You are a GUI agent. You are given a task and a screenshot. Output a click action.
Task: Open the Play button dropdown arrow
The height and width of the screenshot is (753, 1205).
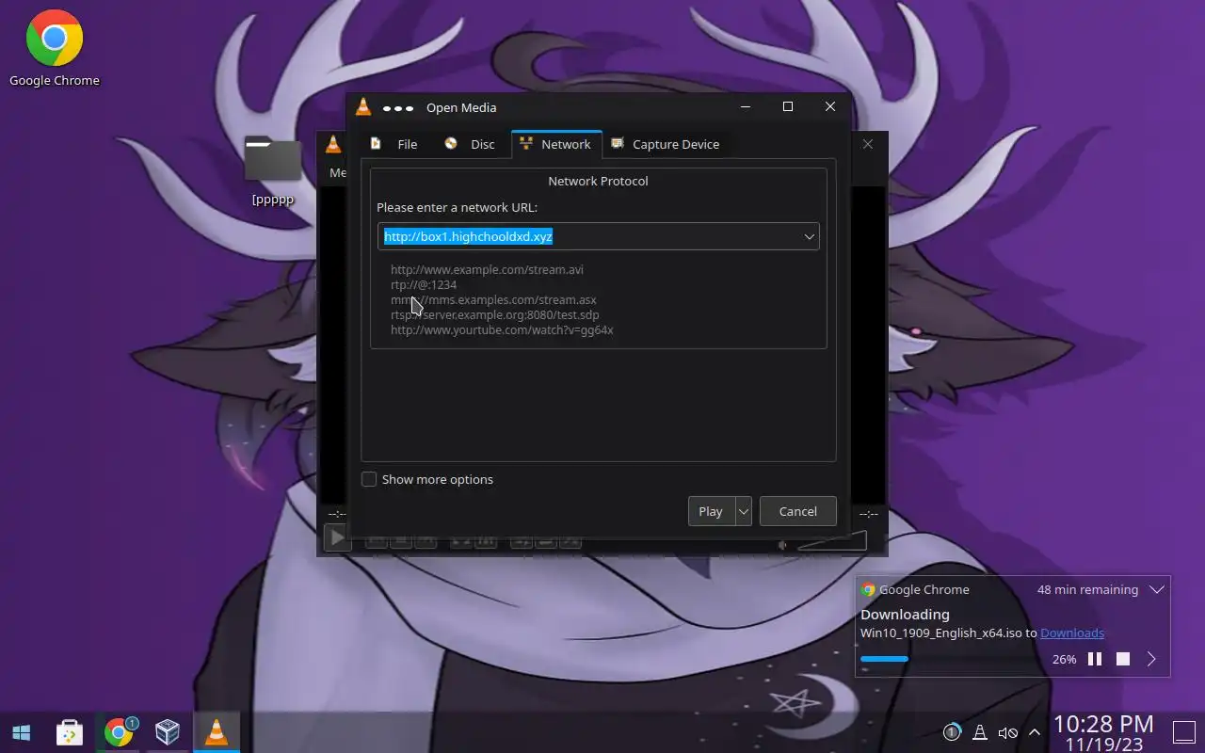click(x=743, y=511)
